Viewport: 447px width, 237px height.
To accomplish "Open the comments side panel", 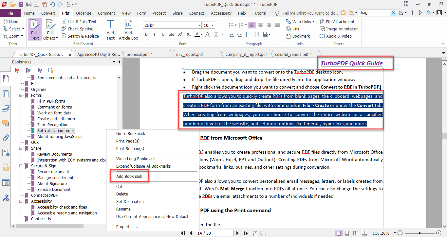I will (x=6, y=123).
